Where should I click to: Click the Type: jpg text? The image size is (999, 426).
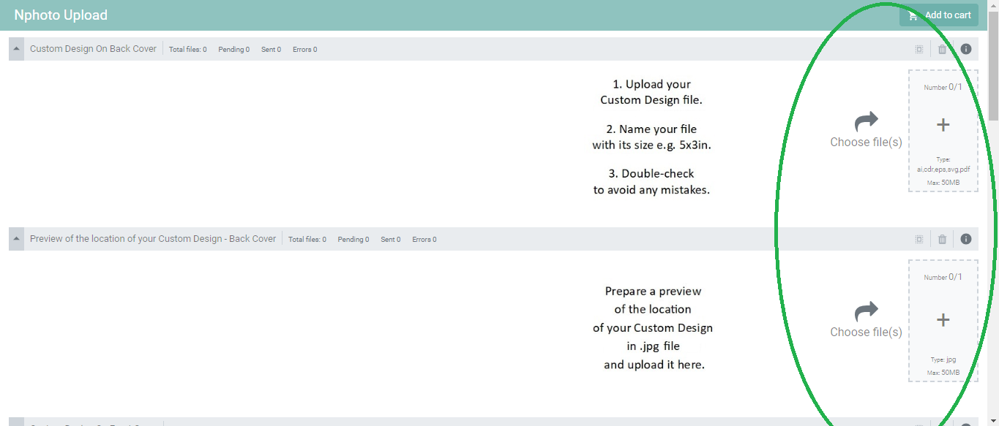[x=943, y=360]
